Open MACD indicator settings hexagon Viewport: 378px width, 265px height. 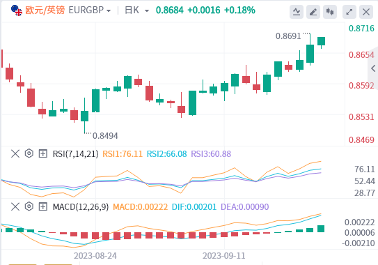(29, 206)
